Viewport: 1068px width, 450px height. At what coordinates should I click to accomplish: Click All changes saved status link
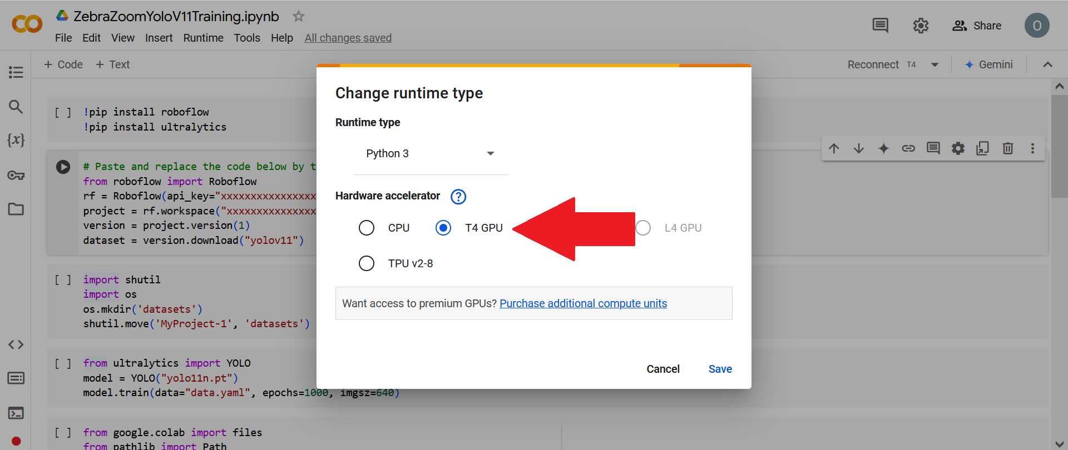point(348,38)
